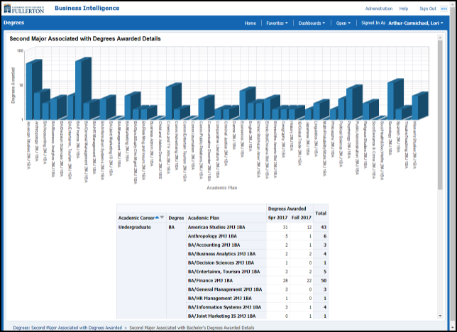
Task: Open the more options icon beside Sign Out
Action: 444,9
